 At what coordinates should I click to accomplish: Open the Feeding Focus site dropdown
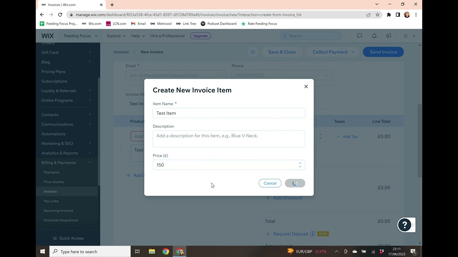tap(81, 36)
